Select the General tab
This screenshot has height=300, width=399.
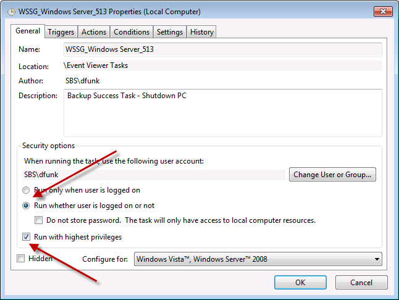[x=28, y=31]
